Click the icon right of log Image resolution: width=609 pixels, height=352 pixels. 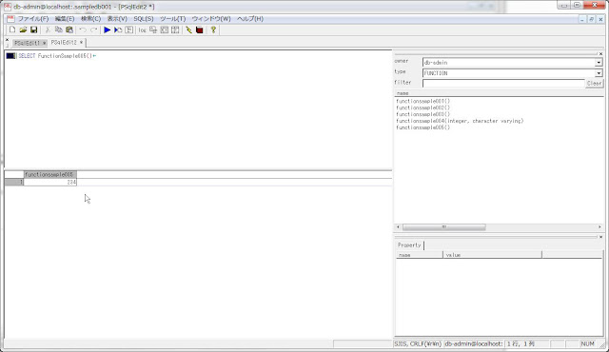tap(153, 29)
